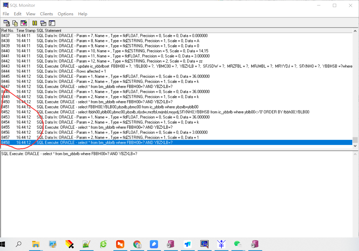The width and height of the screenshot is (359, 251).
Task: Click the log list scroll-down arrow
Action: [x=355, y=146]
